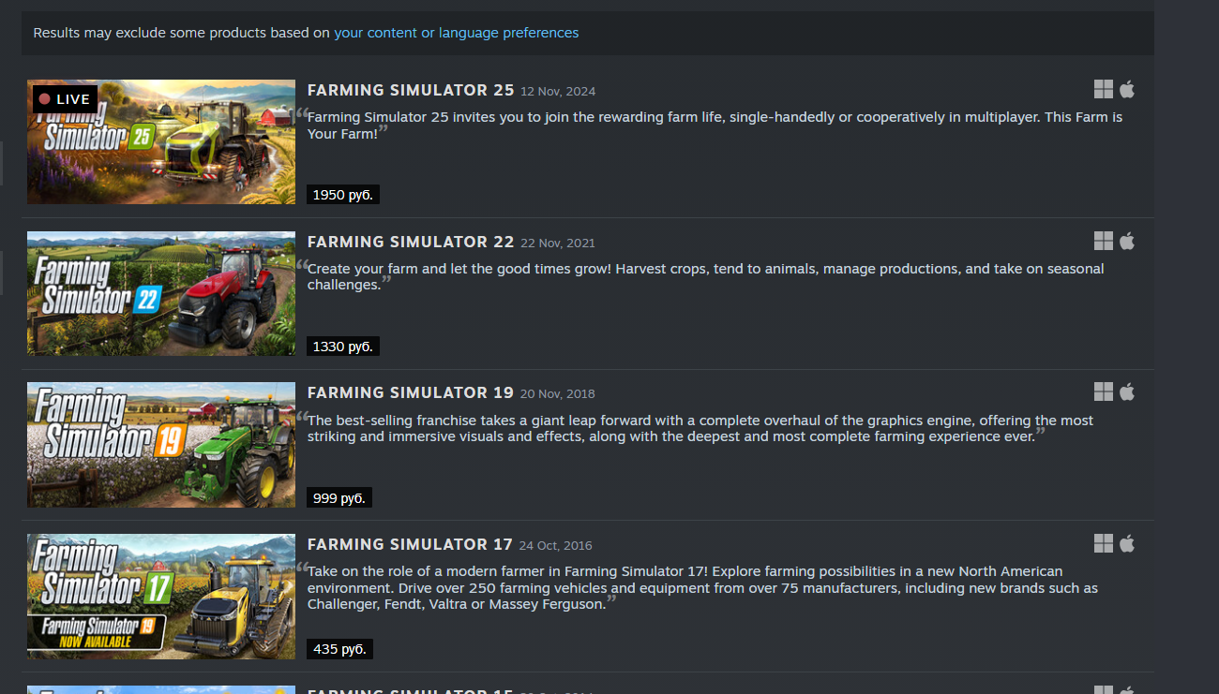The image size is (1219, 694).
Task: Click the release date 12 Nov, 2024
Action: (x=558, y=91)
